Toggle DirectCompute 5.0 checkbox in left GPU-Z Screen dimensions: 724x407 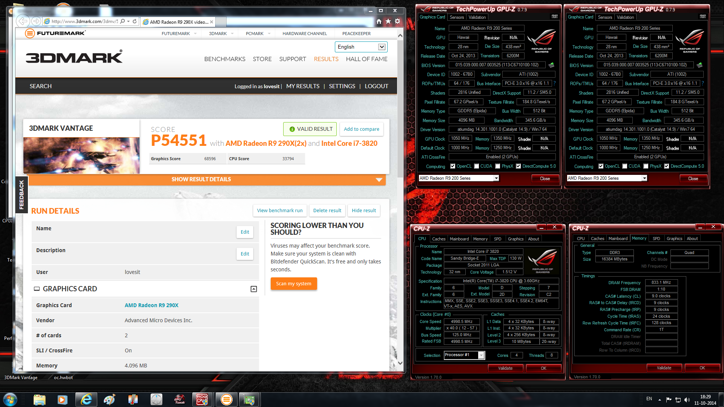pos(518,166)
